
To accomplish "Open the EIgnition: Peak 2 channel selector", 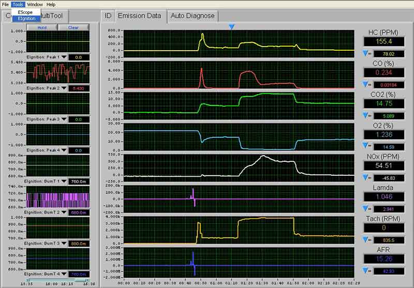I will 64,88.
